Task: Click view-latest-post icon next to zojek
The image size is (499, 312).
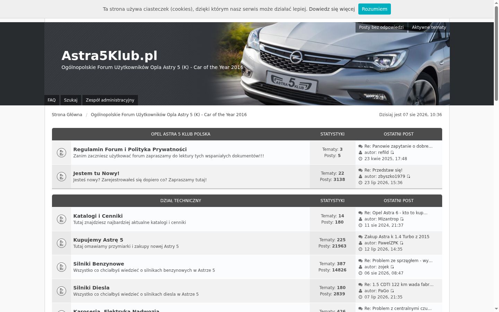Action: click(x=392, y=267)
